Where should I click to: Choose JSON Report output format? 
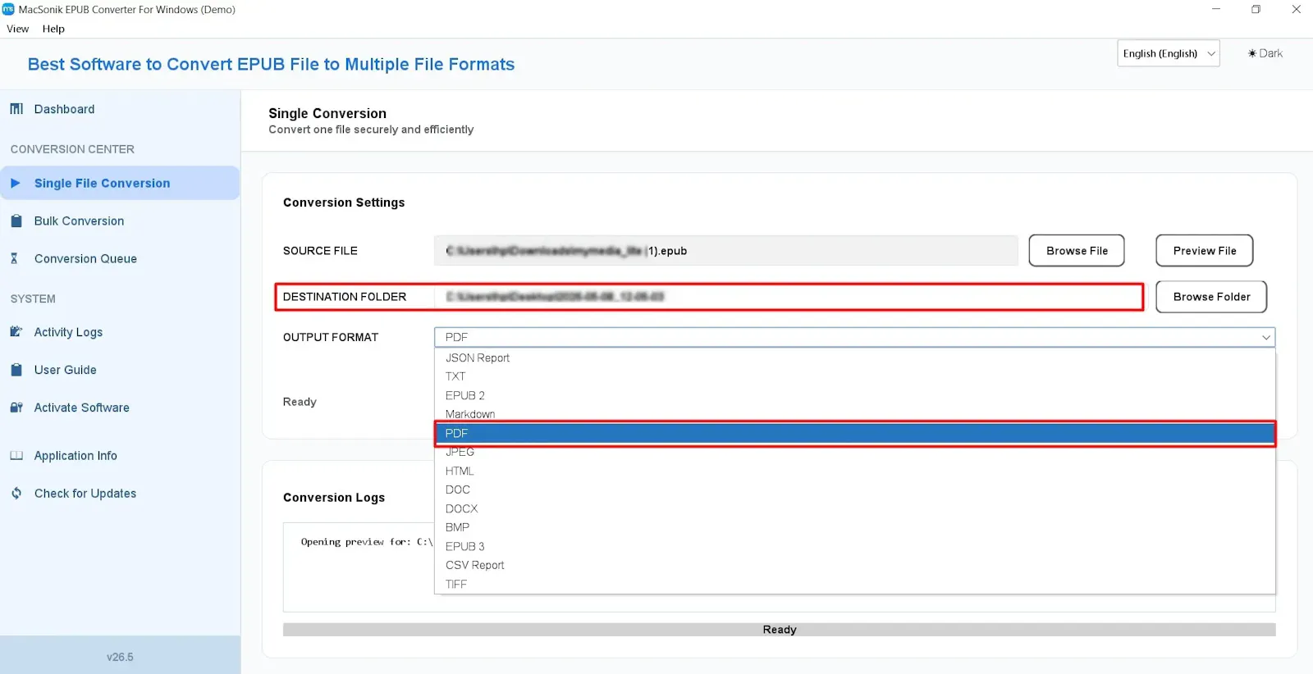pyautogui.click(x=854, y=357)
